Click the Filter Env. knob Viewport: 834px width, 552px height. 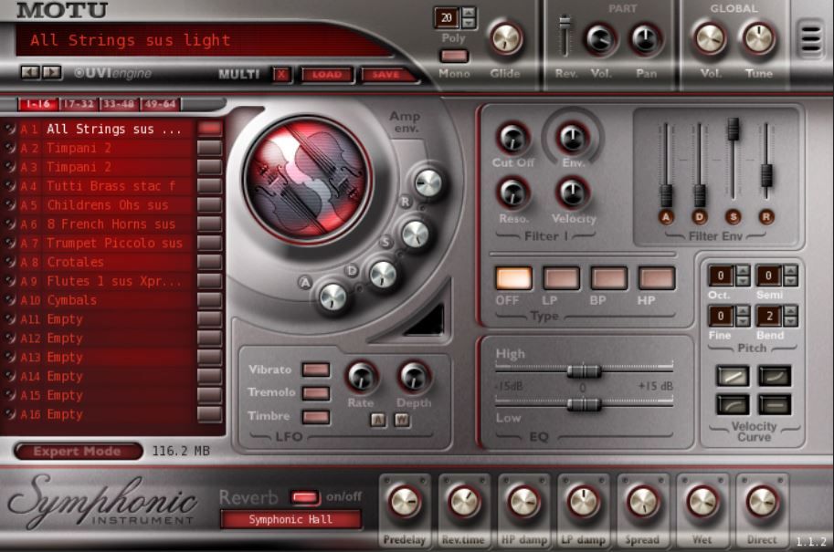click(x=573, y=138)
